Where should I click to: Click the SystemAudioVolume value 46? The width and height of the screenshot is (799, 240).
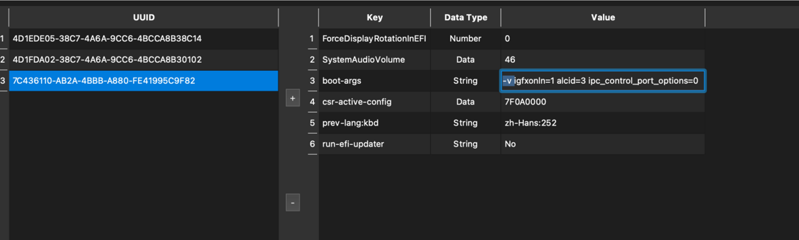(510, 59)
